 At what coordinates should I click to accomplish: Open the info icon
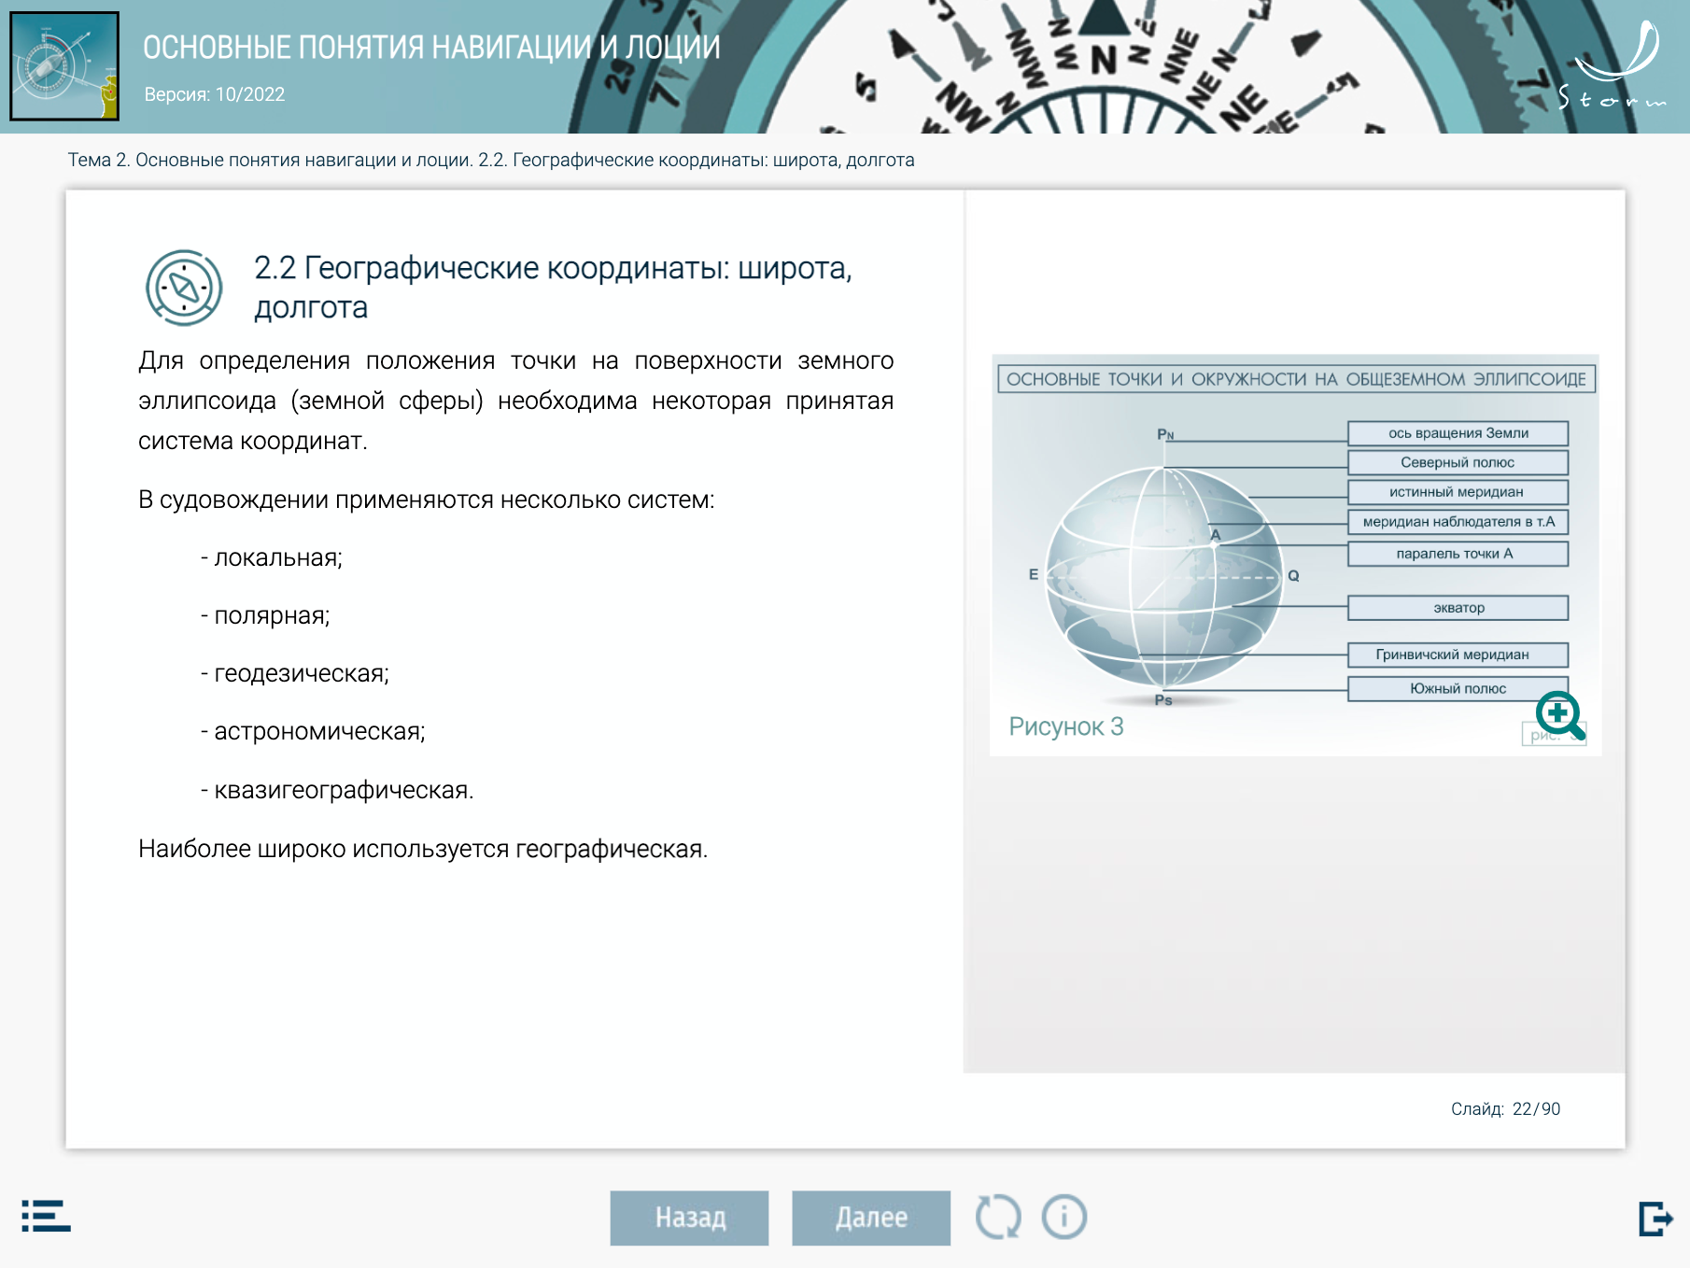click(1064, 1218)
